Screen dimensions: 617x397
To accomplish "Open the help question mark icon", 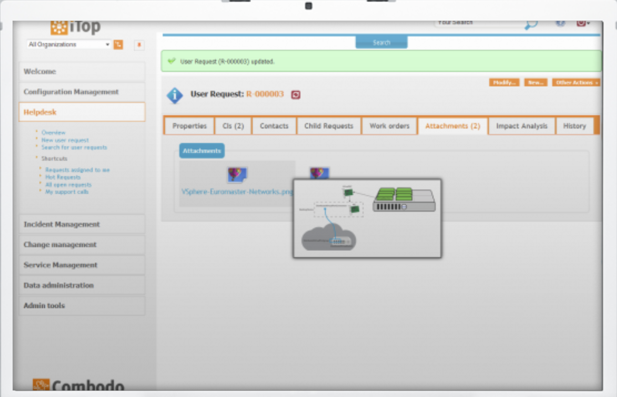I will tap(560, 23).
